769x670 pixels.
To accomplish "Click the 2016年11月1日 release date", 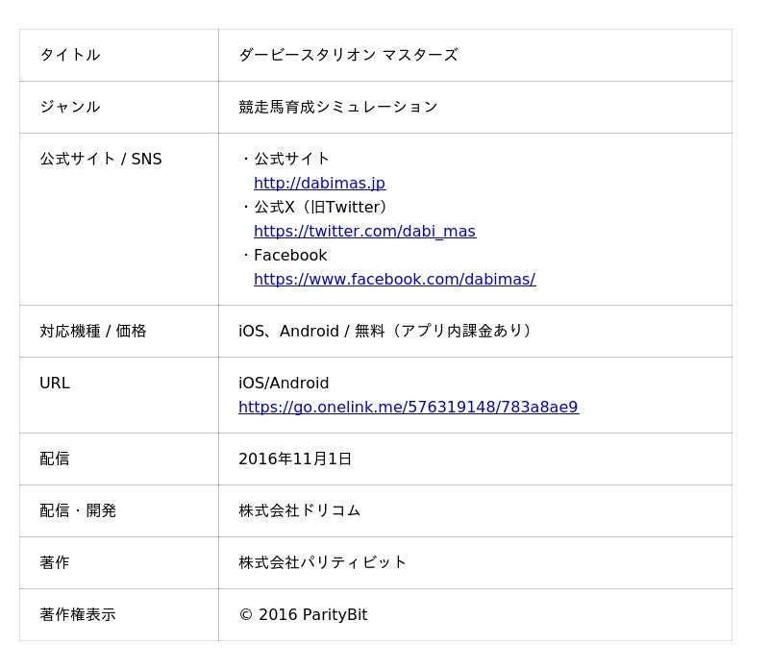I will [x=295, y=459].
